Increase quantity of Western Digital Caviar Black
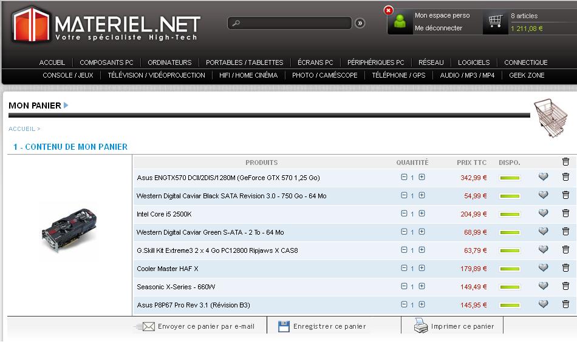 [422, 195]
